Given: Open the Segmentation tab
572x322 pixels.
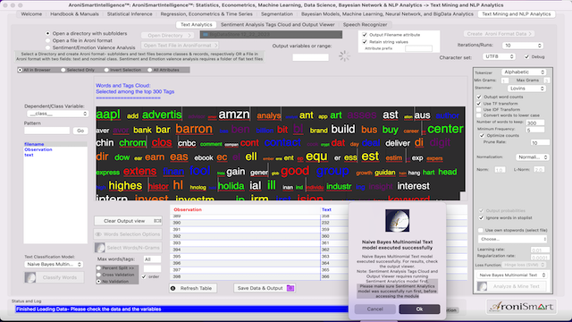Looking at the screenshot, I should pos(277,14).
